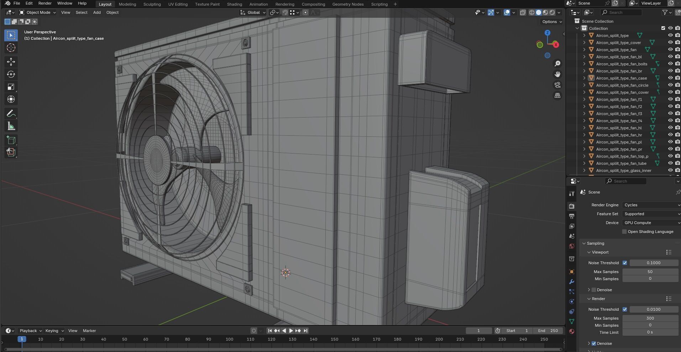Image resolution: width=681 pixels, height=352 pixels.
Task: Switch to the Modeling workspace tab
Action: pos(127,4)
